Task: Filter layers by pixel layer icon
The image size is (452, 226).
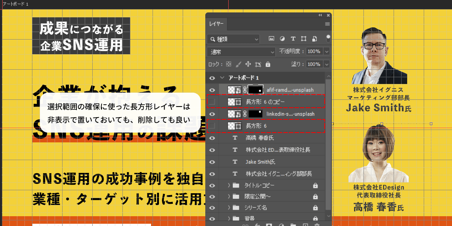Action: coord(271,39)
